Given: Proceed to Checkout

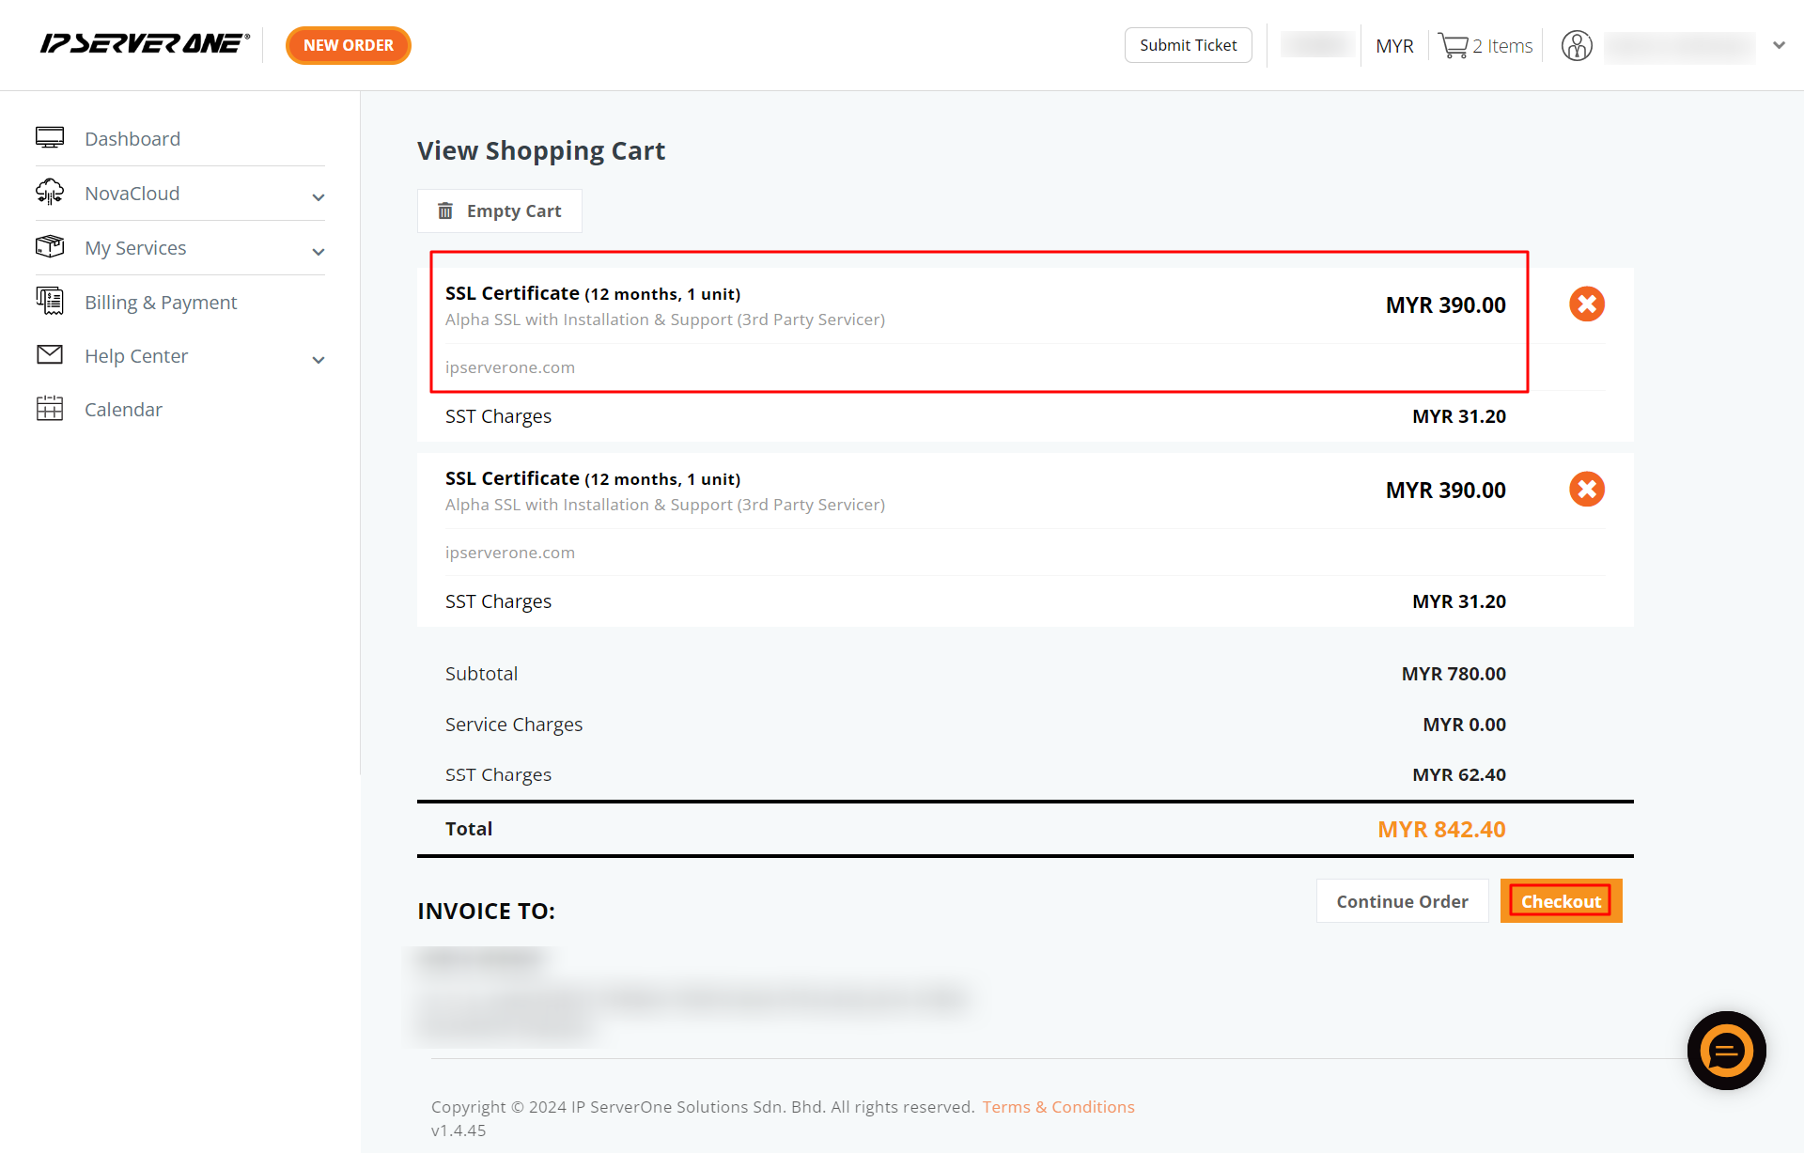Looking at the screenshot, I should coord(1561,901).
